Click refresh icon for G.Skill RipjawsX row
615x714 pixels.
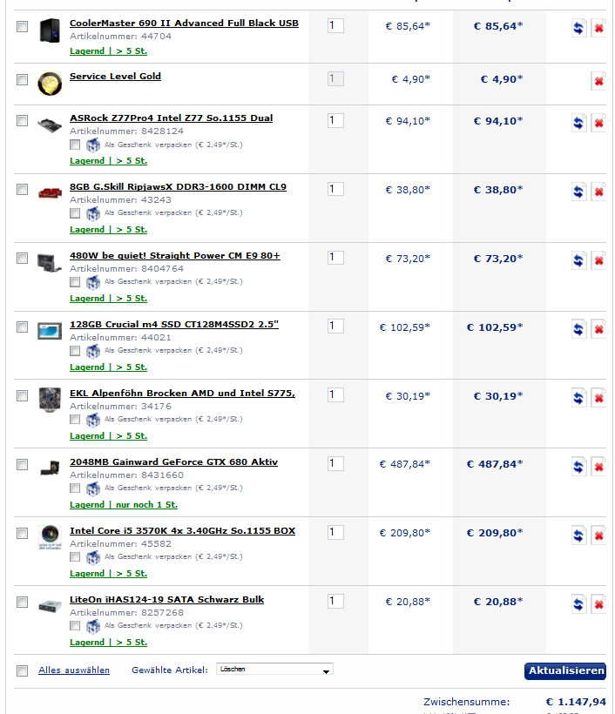578,192
